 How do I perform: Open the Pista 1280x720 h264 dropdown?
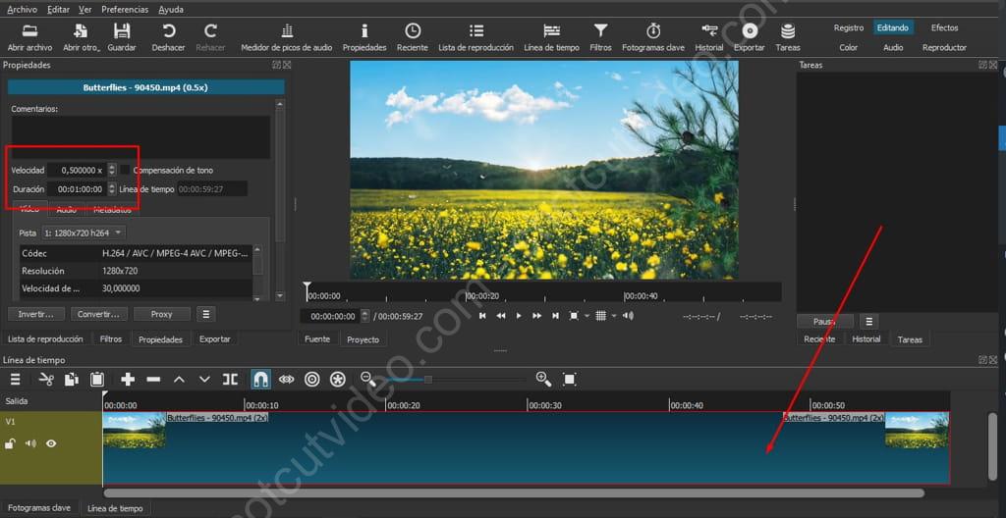(84, 233)
